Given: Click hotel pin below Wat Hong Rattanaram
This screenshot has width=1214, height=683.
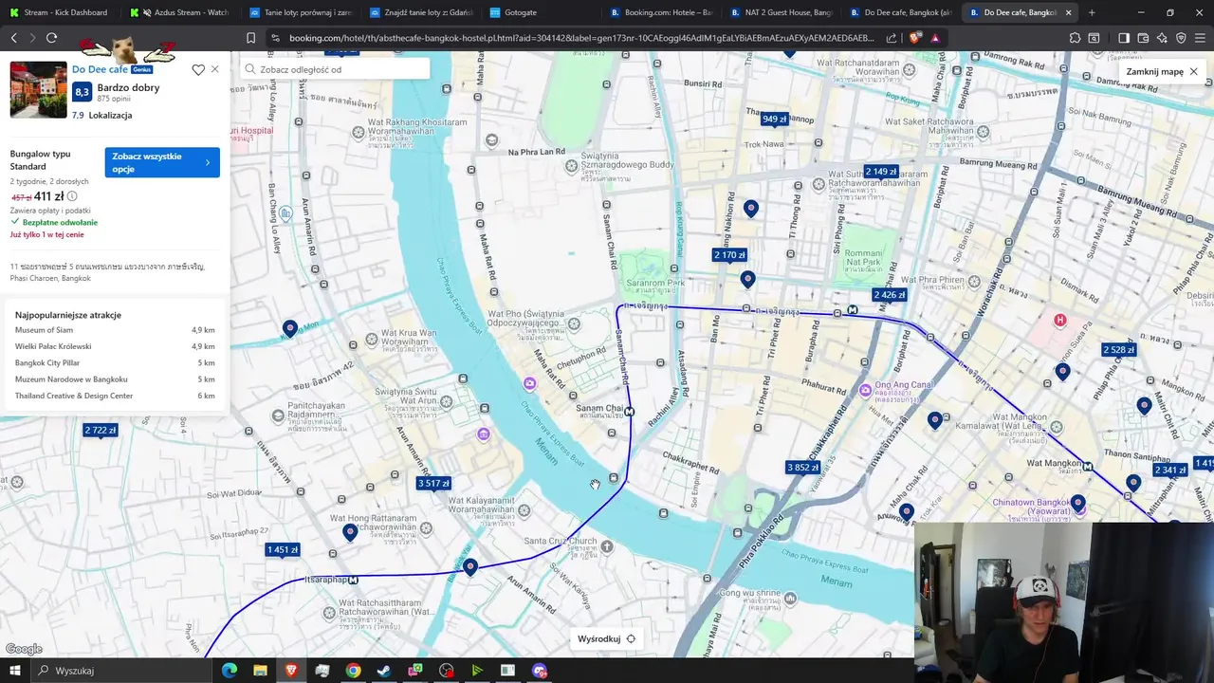Looking at the screenshot, I should 350,532.
